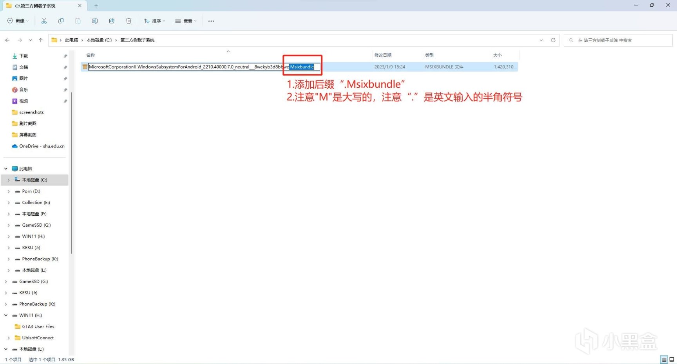Image resolution: width=677 pixels, height=364 pixels.
Task: Click the Cut scissors icon in toolbar
Action: pyautogui.click(x=44, y=21)
